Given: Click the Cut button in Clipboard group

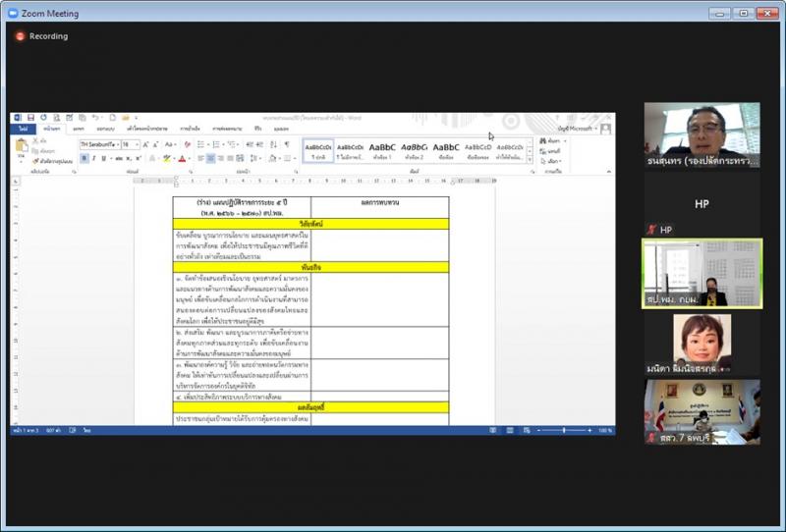Looking at the screenshot, I should (x=39, y=140).
